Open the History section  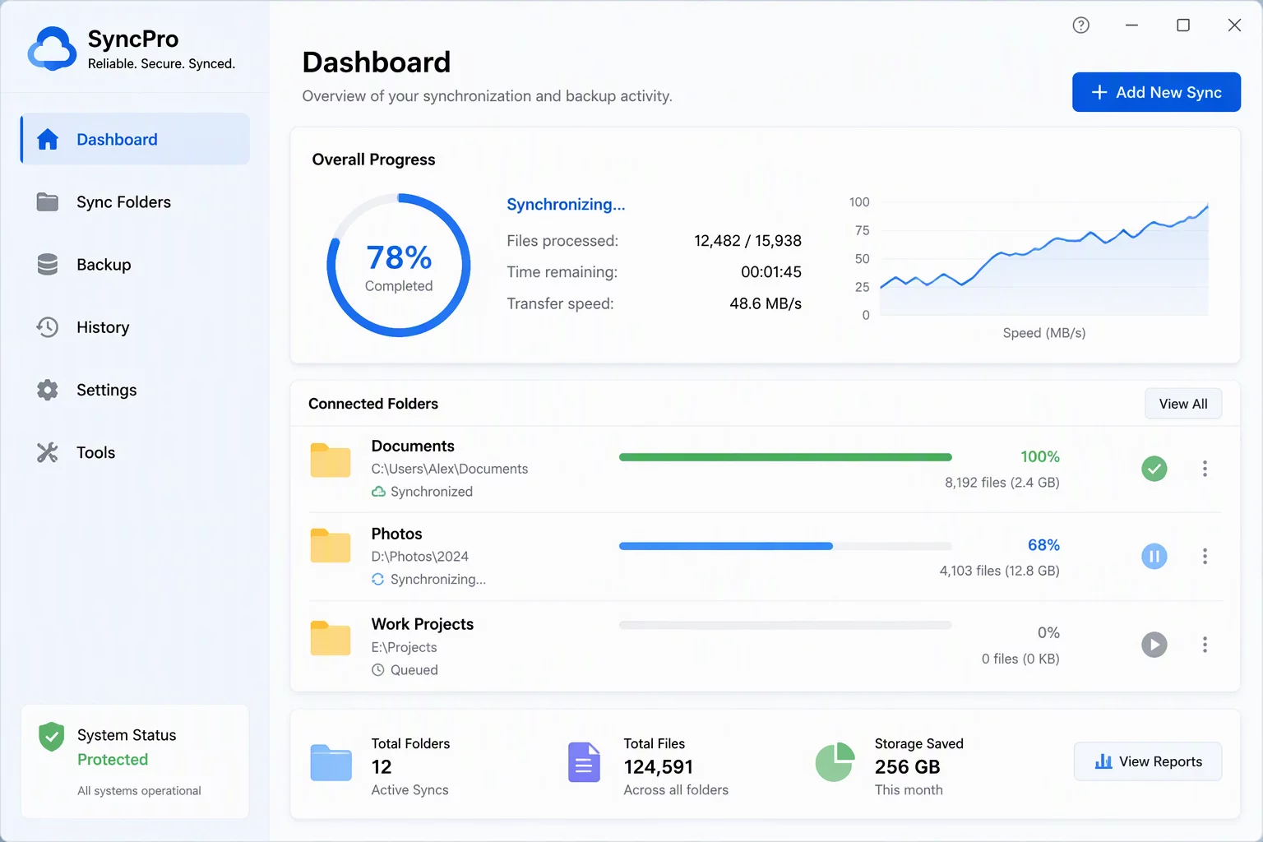(135, 327)
